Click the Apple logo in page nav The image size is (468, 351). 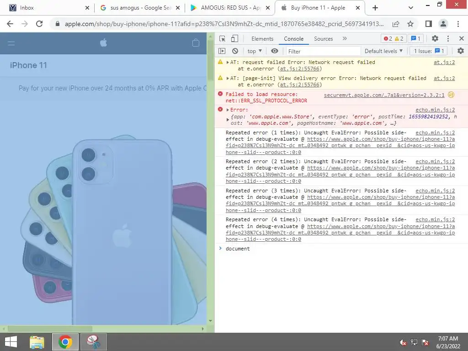(104, 43)
